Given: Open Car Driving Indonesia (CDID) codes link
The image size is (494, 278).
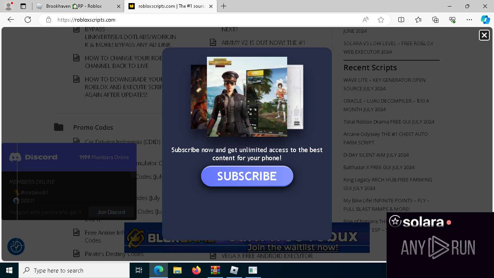Looking at the screenshot, I should (x=122, y=142).
